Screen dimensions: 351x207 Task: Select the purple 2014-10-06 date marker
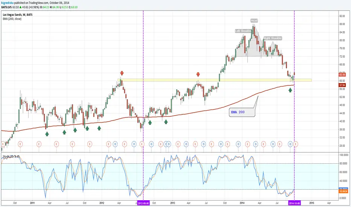tap(295, 203)
